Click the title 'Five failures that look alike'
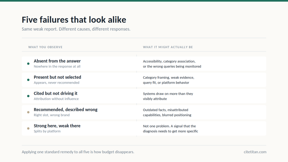Screen dimensions: 288x162 point(74,20)
